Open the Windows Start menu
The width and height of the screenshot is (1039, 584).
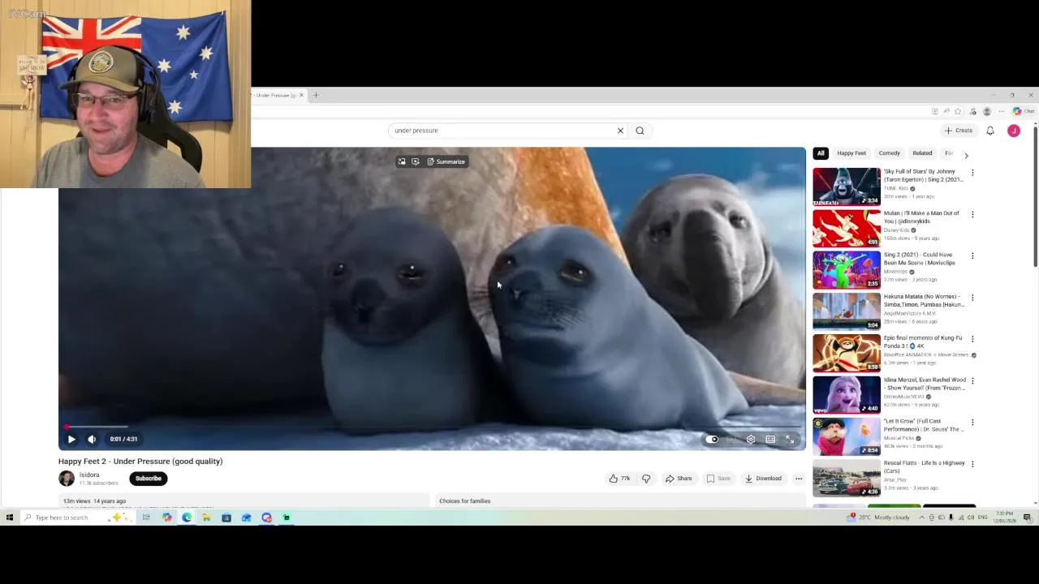pos(10,517)
